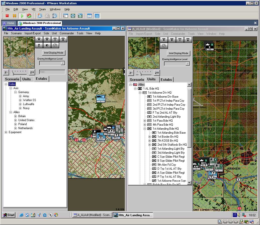Zoom out with Z- button in A_ALAslt window
The image size is (260, 225).
point(131,73)
